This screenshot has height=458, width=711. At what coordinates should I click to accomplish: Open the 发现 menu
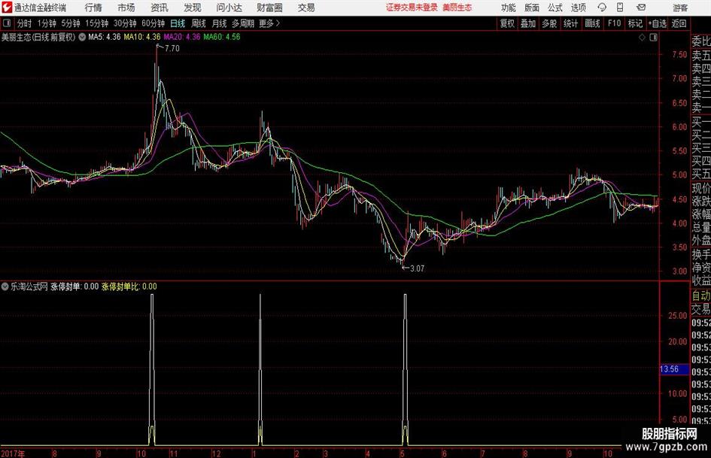coord(193,8)
